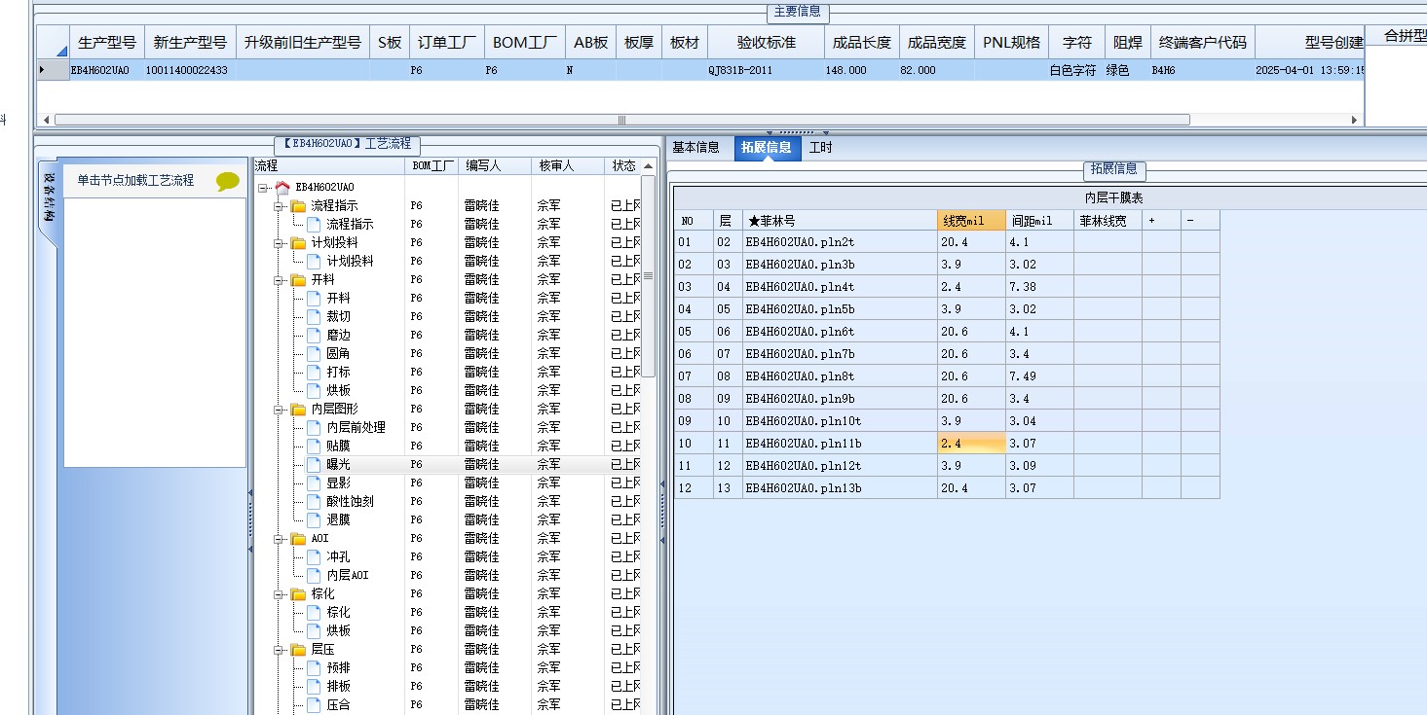Select line width cell of pln11b row
This screenshot has height=715, width=1427.
click(971, 444)
